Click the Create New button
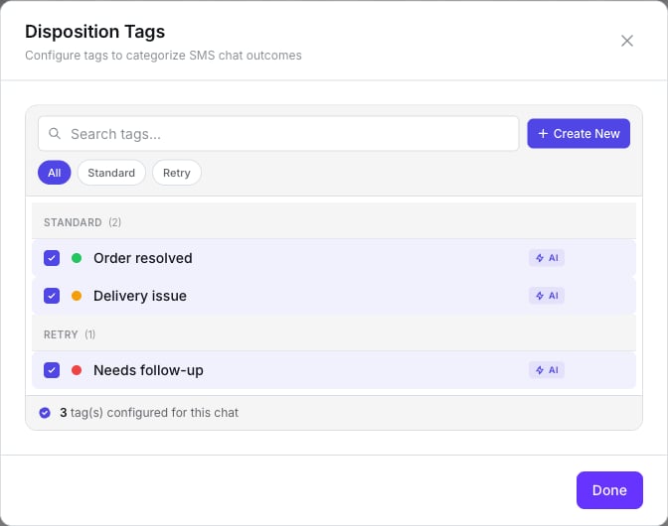The image size is (668, 526). 579,134
